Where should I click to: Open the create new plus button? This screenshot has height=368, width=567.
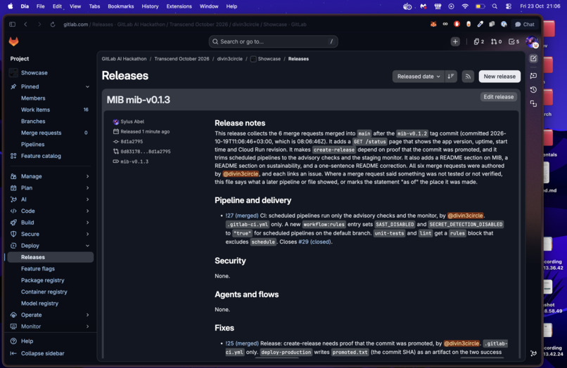(455, 41)
